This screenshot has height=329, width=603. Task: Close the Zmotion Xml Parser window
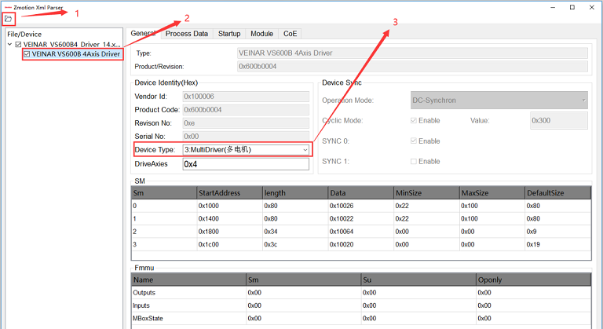click(x=592, y=7)
